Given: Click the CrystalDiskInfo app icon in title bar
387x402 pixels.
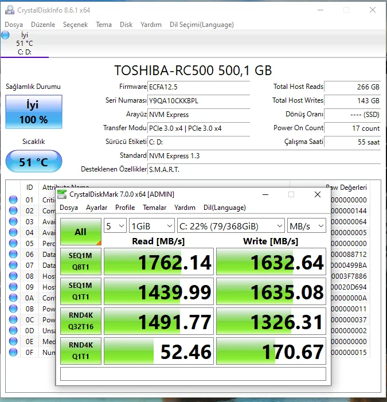Looking at the screenshot, I should tap(10, 10).
